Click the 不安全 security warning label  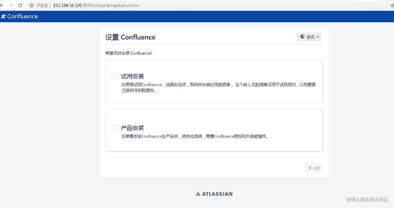(x=42, y=5)
